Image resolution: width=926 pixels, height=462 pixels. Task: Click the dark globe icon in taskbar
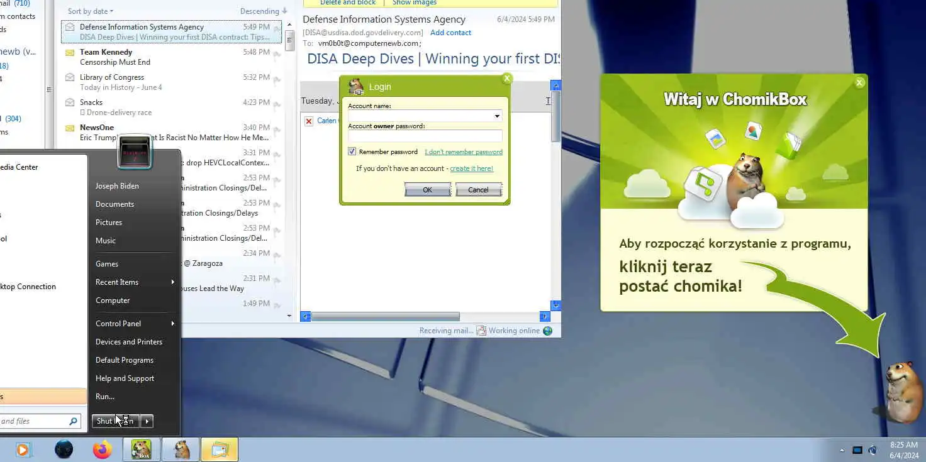64,449
